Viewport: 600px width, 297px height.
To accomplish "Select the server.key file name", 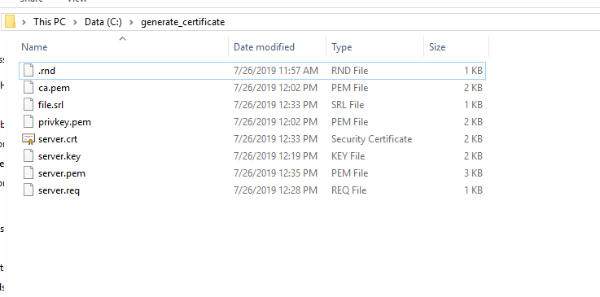I will pyautogui.click(x=59, y=156).
